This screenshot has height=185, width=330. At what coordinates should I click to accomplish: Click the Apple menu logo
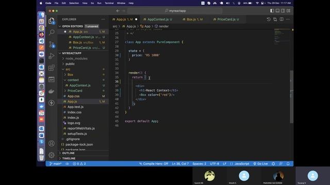point(41,3)
